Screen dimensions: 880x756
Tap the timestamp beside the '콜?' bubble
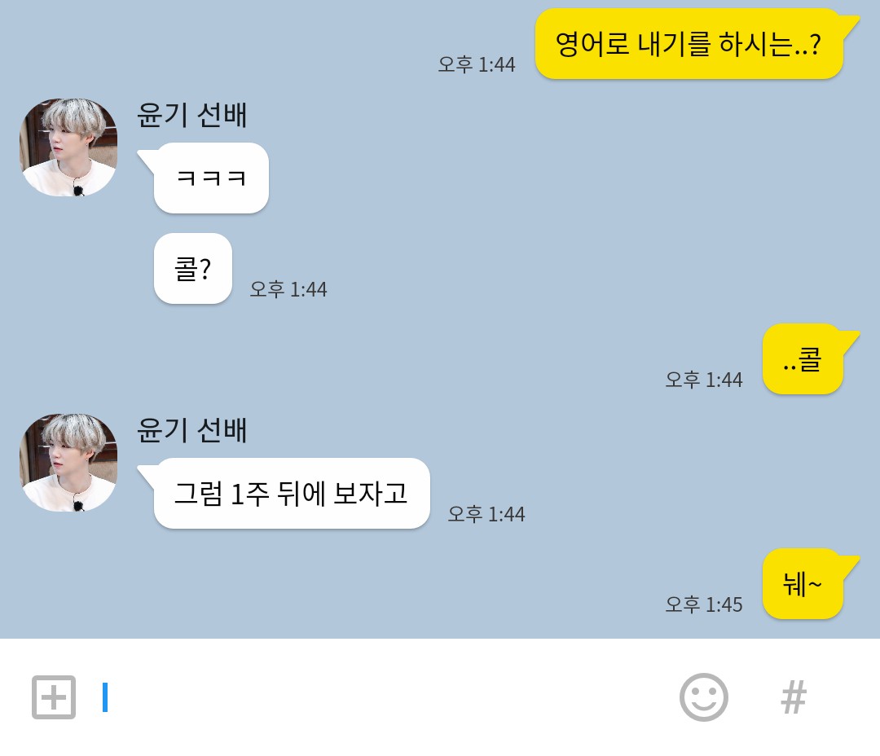(288, 289)
